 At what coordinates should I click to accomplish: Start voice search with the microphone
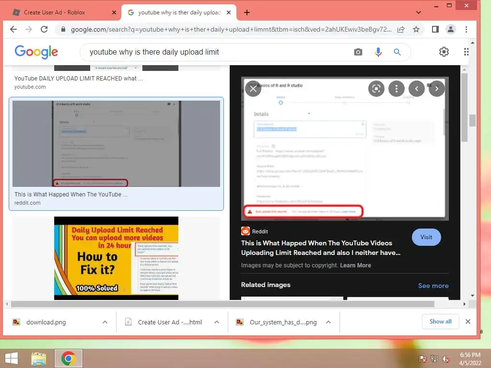[378, 52]
